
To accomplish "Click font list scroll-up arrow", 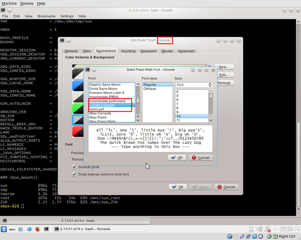I will click(138, 84).
